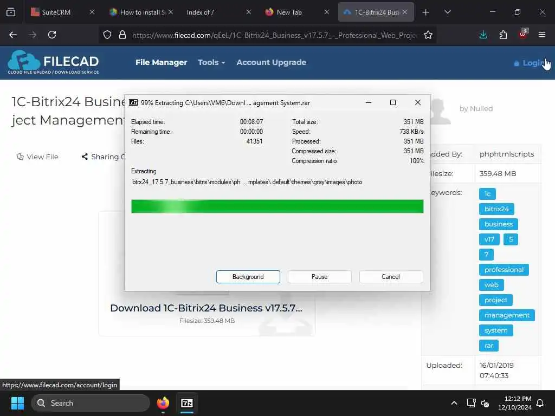Pause the 7-Zip extraction
Screen dimensions: 555x416
(320, 277)
